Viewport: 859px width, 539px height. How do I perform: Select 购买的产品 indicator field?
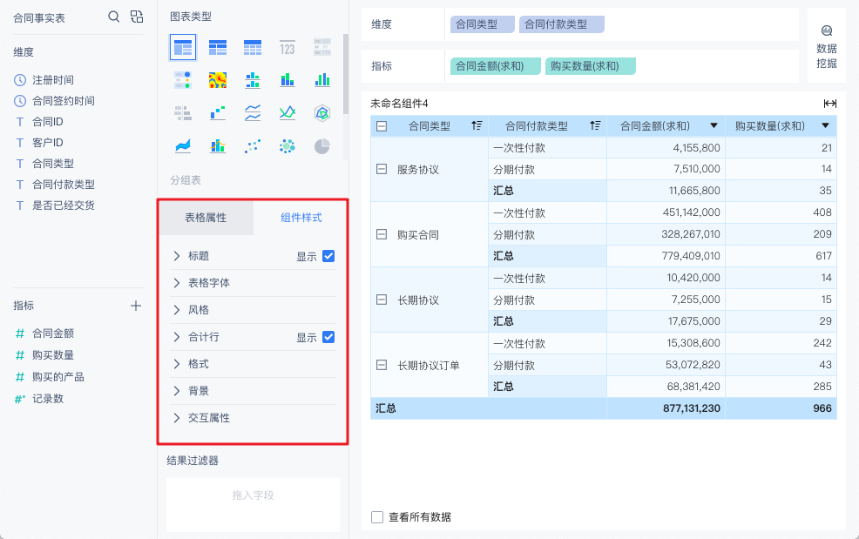(57, 377)
